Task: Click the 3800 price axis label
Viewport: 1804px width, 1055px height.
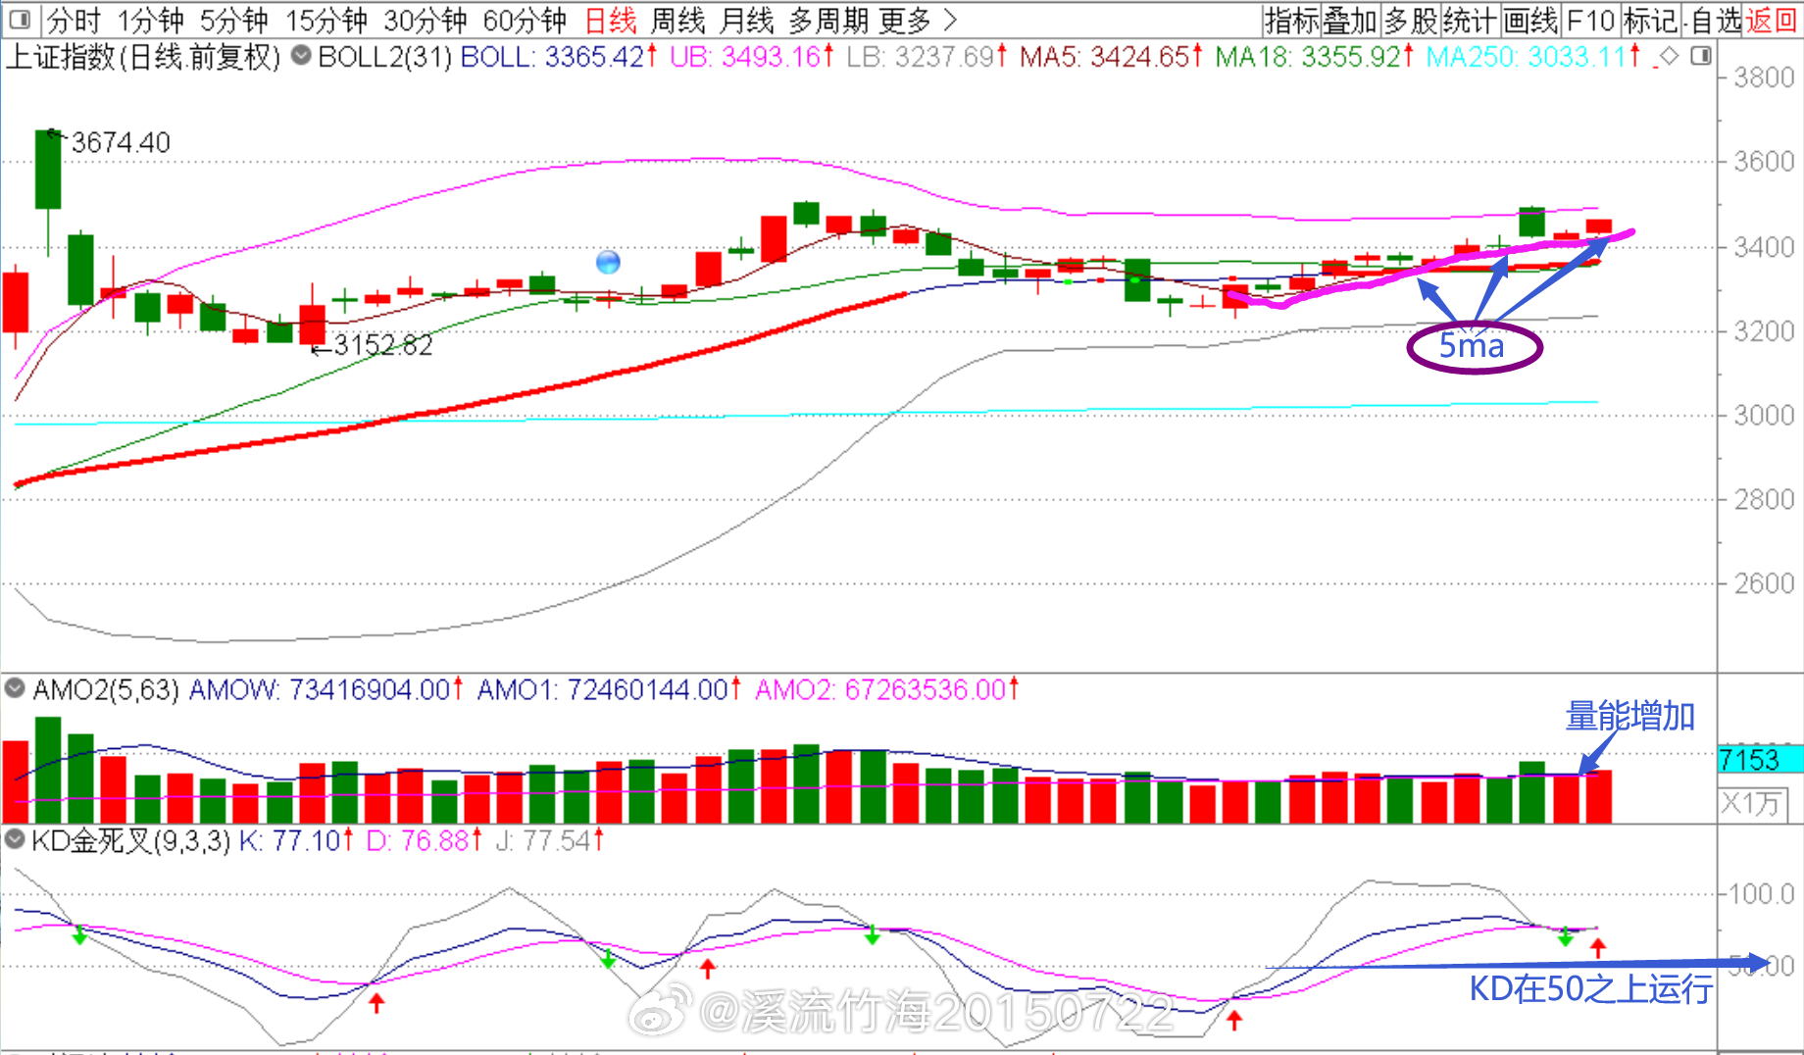Action: [x=1764, y=77]
